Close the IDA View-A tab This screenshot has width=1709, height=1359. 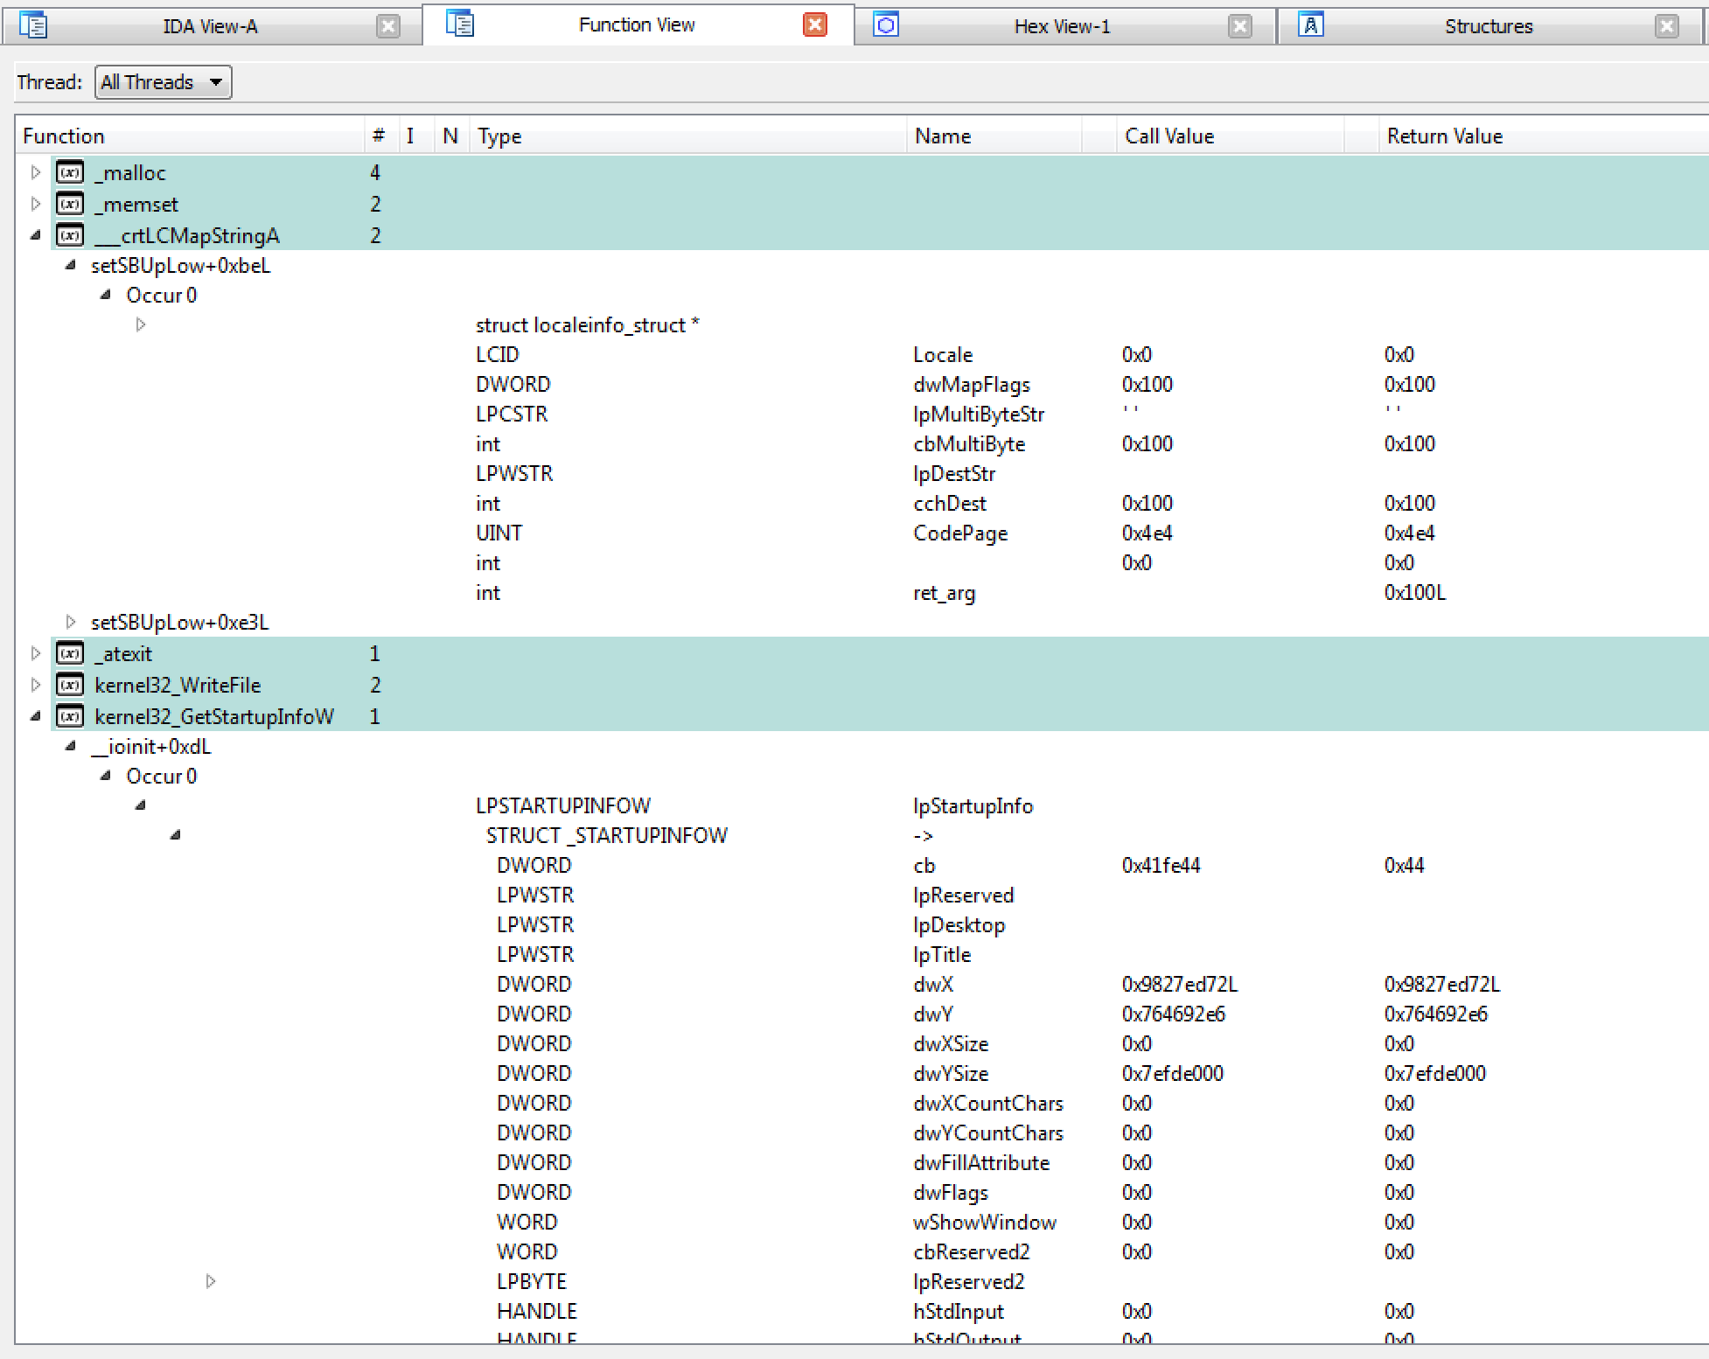(387, 26)
